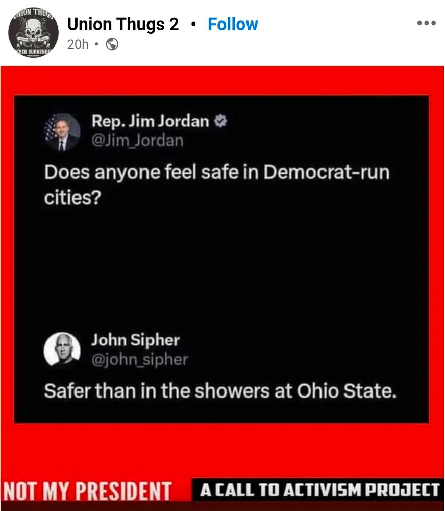Image resolution: width=445 pixels, height=511 pixels.
Task: Follow the Union Thugs 2 page
Action: (x=233, y=24)
